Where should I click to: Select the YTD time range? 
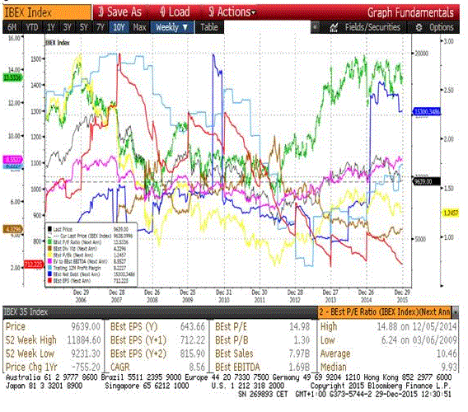(x=32, y=27)
